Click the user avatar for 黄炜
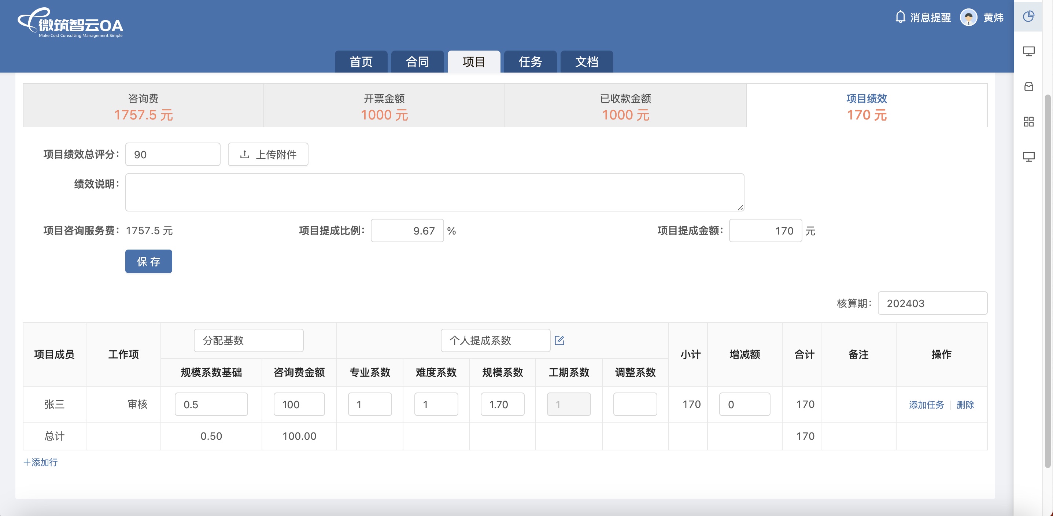 pyautogui.click(x=968, y=17)
